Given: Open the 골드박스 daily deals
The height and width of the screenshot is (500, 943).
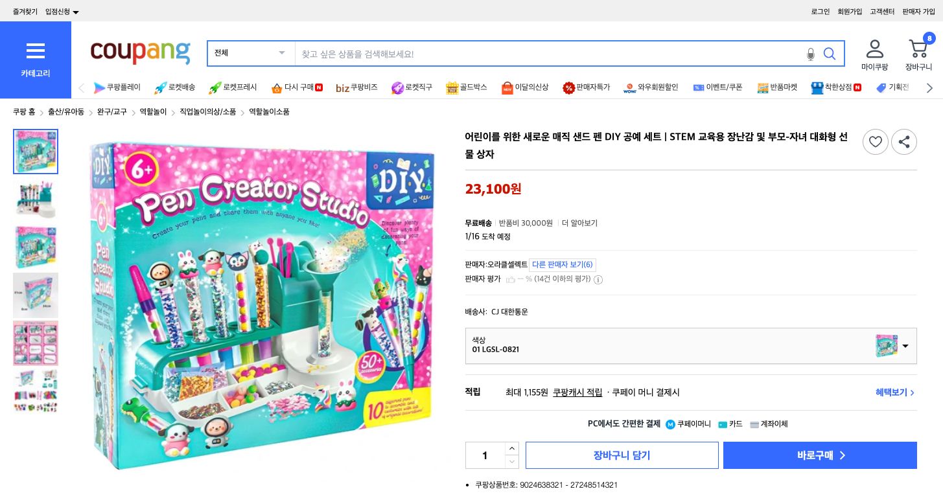Looking at the screenshot, I should tap(466, 87).
